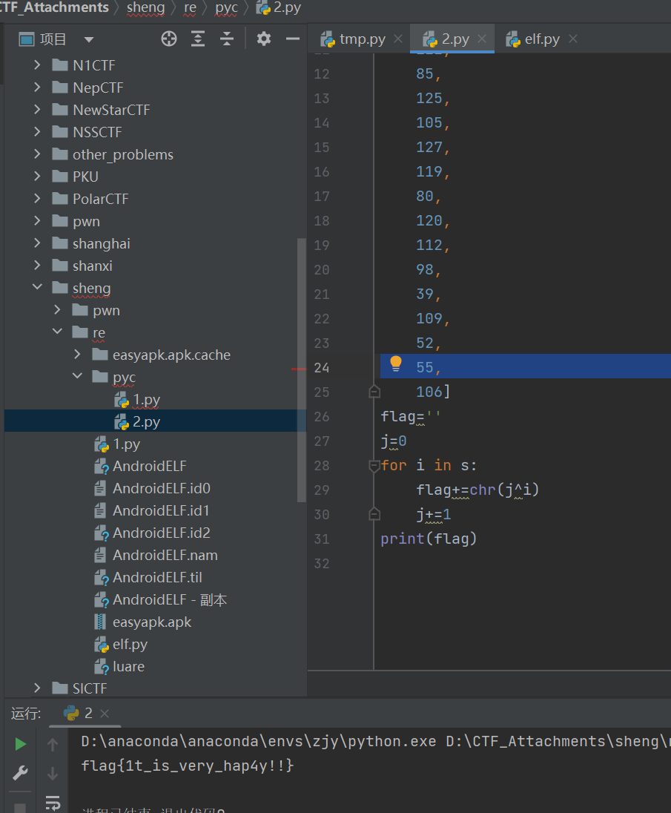Expand the NepCTF folder
Viewport: 671px width, 813px height.
[37, 88]
